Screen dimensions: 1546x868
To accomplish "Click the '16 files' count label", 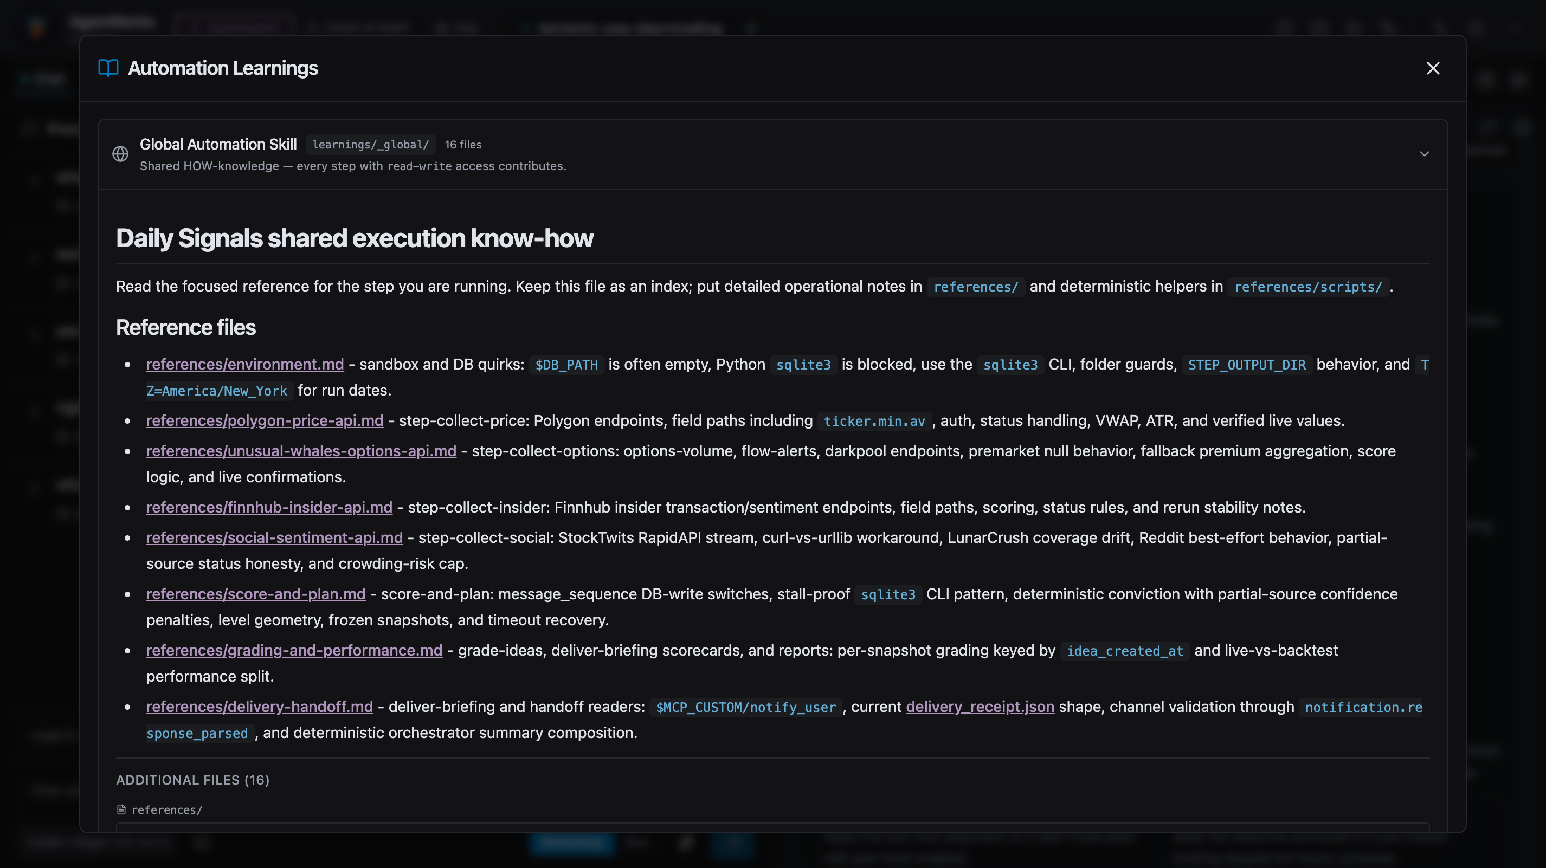I will (x=463, y=145).
